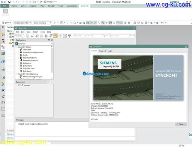Toggle green checkmark item in Part Navigator

tap(10, 40)
